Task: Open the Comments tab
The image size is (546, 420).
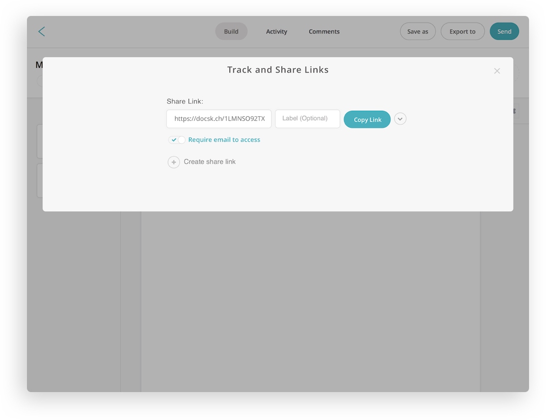Action: [324, 31]
